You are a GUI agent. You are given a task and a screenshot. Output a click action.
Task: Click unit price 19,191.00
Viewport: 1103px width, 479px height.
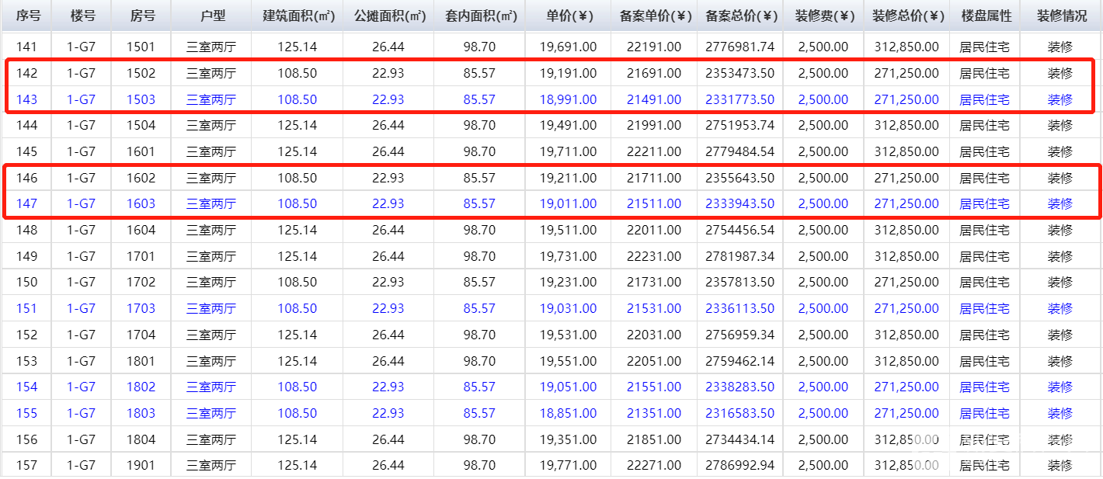(569, 73)
